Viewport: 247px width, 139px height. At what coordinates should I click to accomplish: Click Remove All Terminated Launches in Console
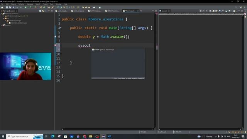pyautogui.click(x=206, y=11)
